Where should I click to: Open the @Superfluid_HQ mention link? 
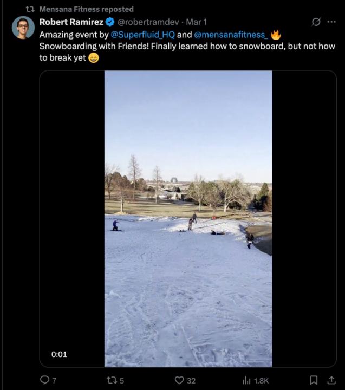pyautogui.click(x=143, y=35)
